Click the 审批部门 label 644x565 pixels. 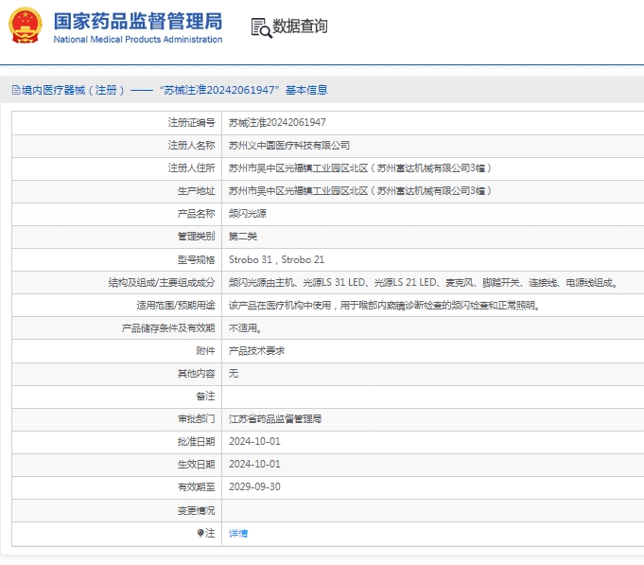pyautogui.click(x=197, y=419)
